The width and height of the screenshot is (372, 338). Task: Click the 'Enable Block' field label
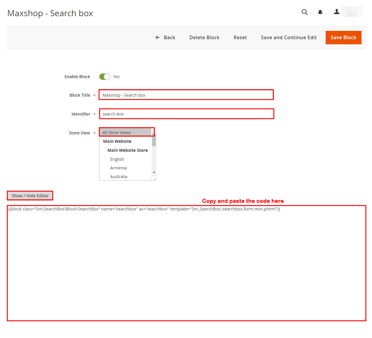[x=77, y=77]
